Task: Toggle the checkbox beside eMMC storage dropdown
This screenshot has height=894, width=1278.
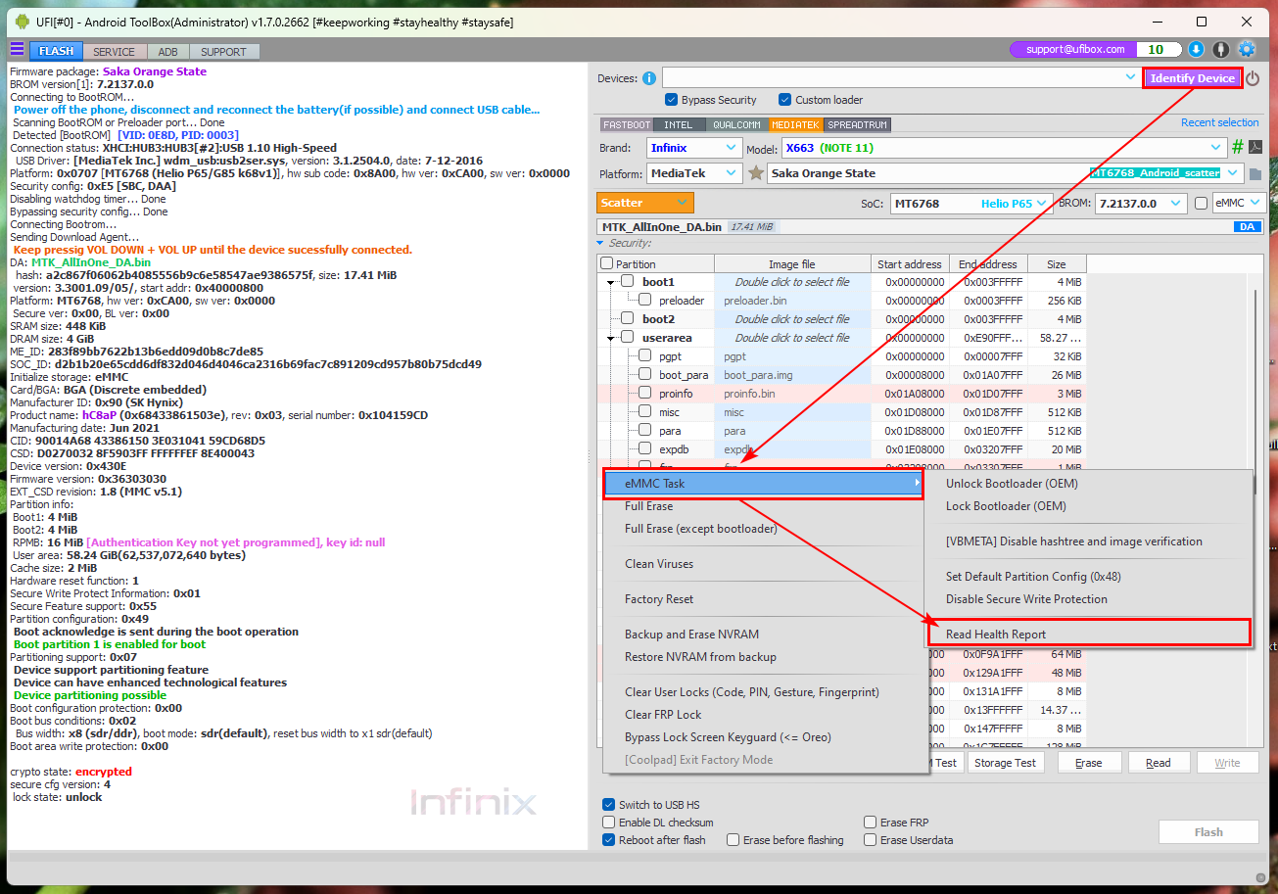Action: pyautogui.click(x=1201, y=204)
